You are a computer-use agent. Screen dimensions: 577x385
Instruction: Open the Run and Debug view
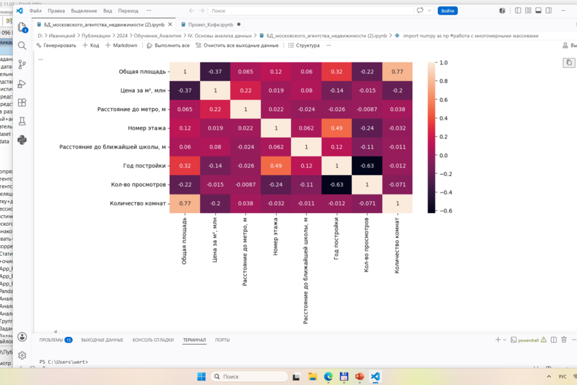pyautogui.click(x=22, y=83)
